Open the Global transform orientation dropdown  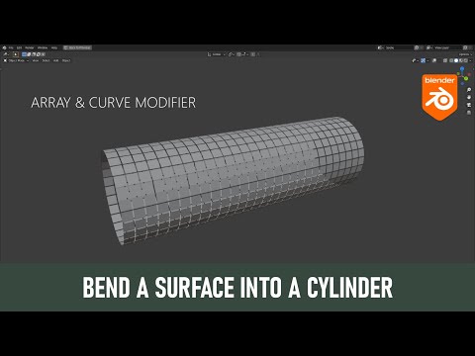217,54
